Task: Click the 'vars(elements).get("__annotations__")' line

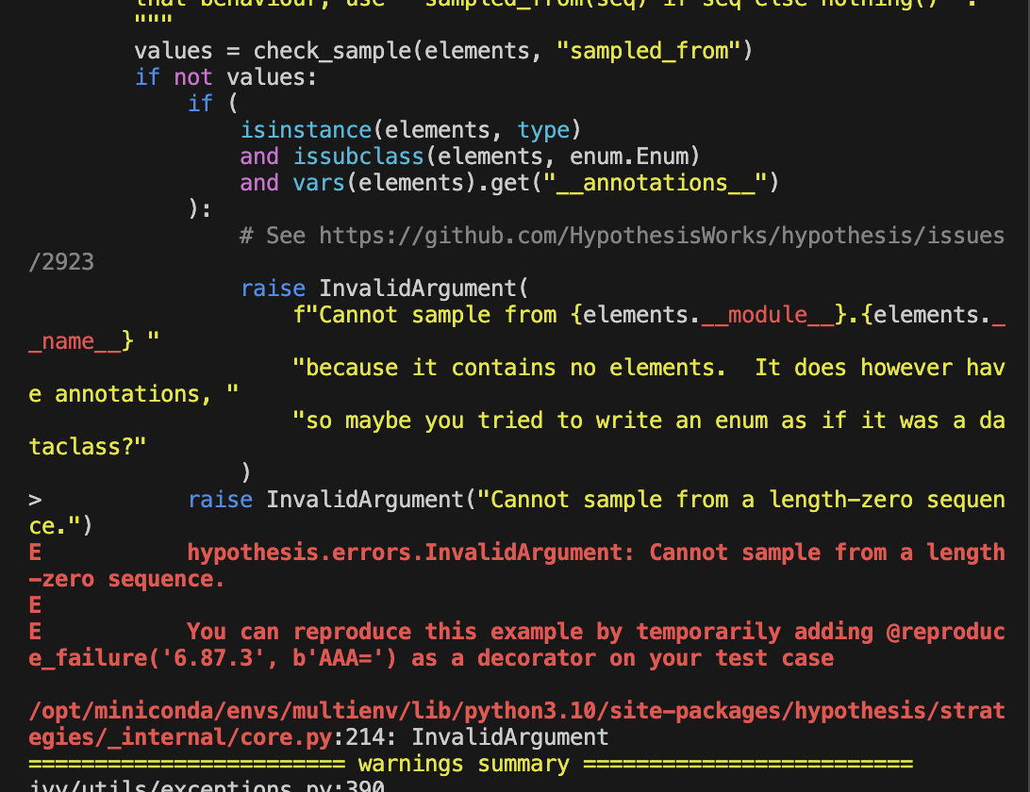Action: pyautogui.click(x=536, y=183)
